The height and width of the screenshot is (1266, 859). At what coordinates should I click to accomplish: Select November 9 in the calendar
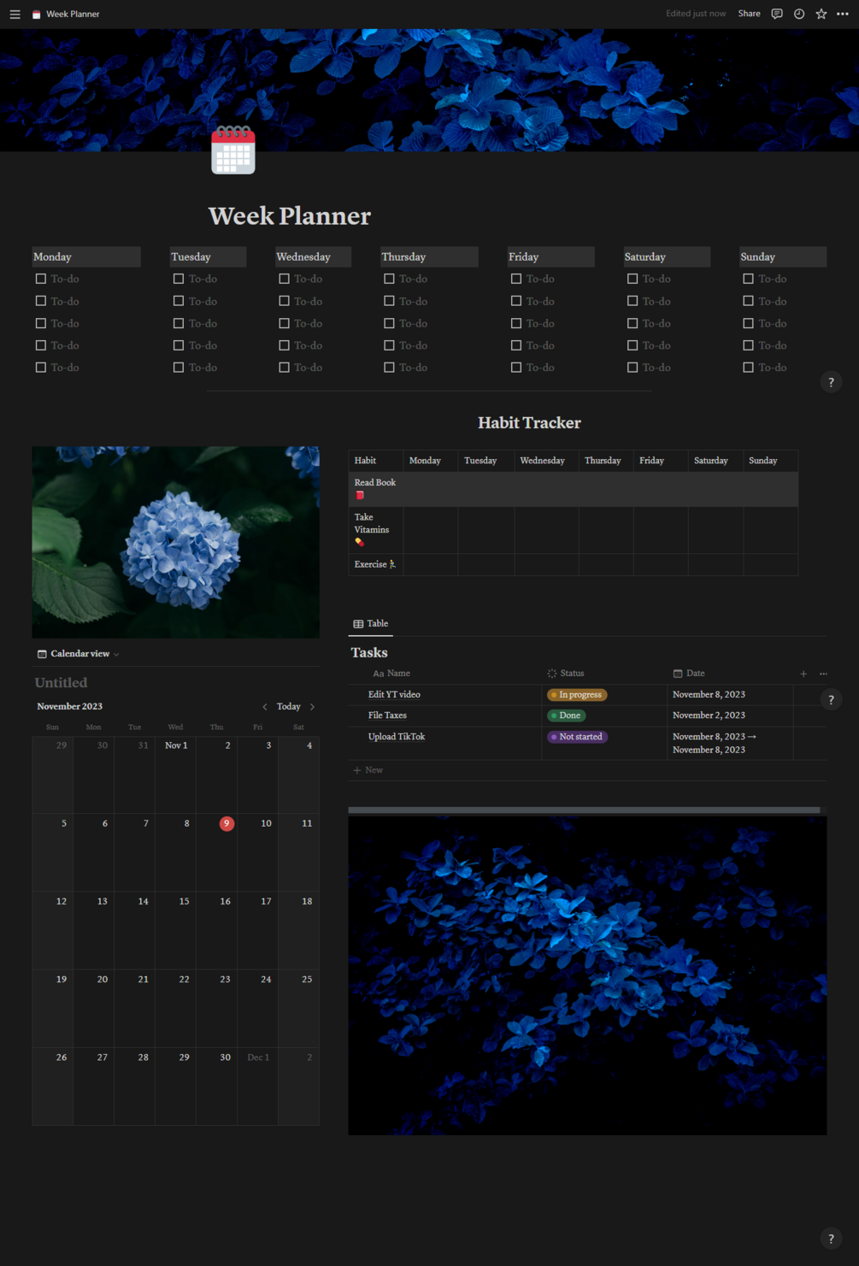[x=227, y=824]
